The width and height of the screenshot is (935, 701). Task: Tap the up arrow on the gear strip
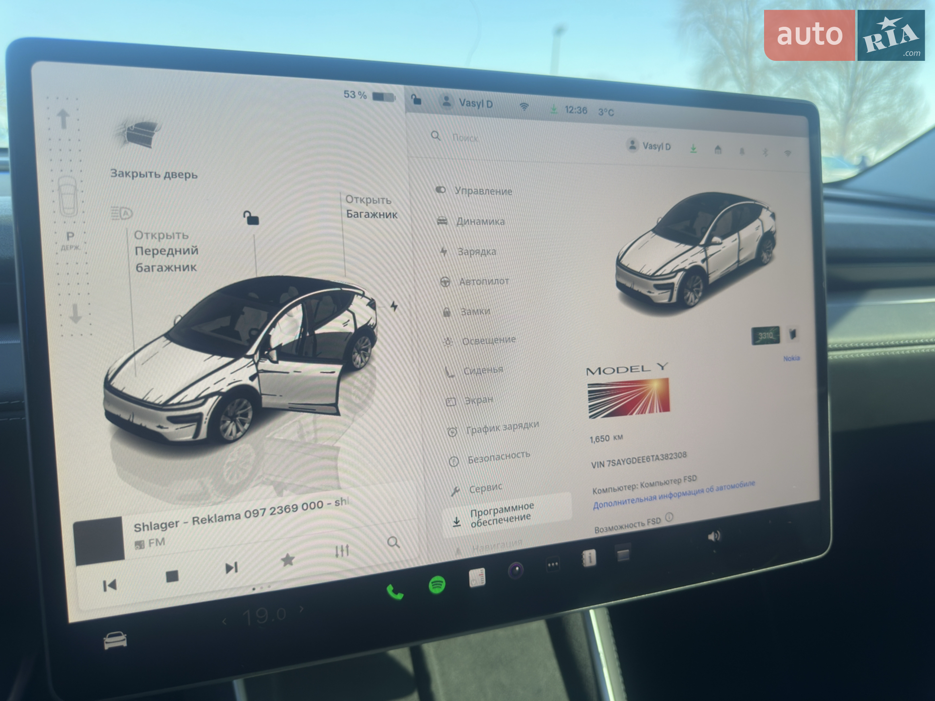(63, 118)
